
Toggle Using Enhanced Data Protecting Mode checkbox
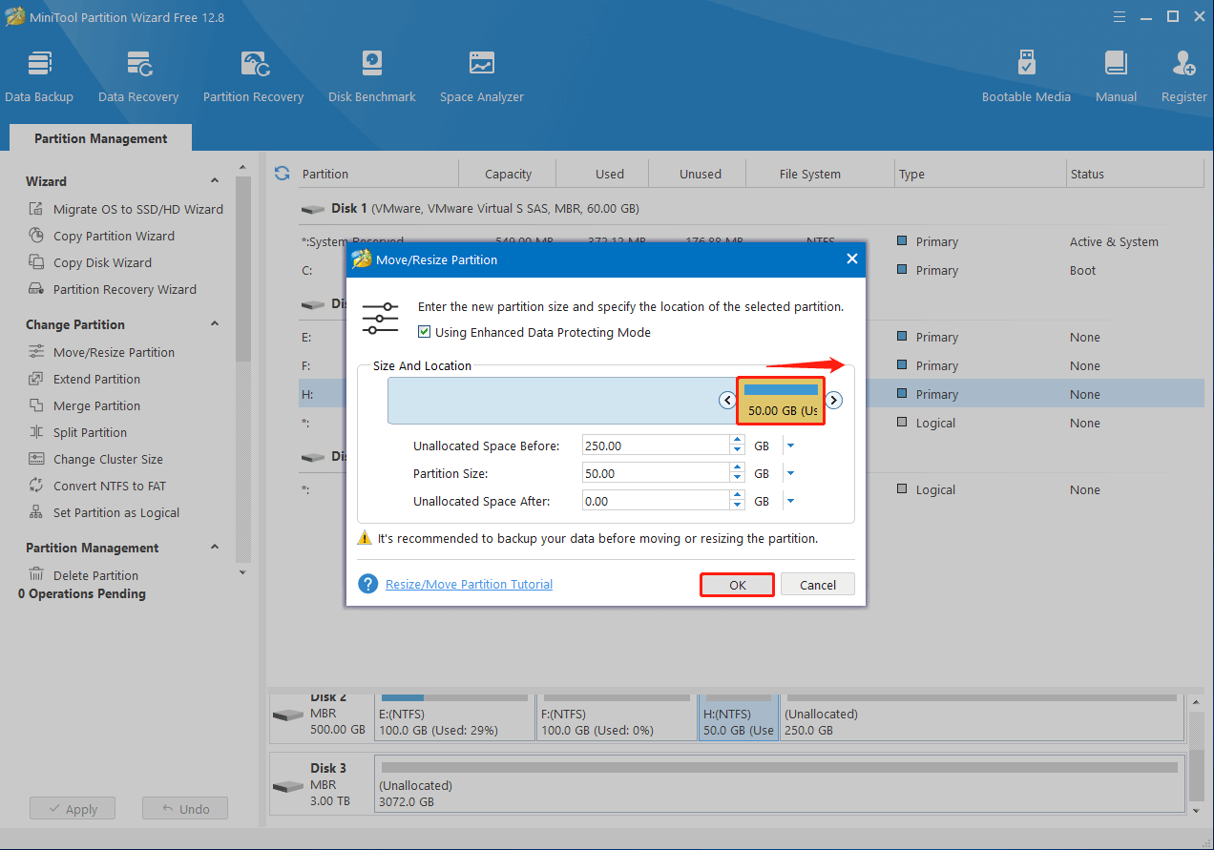pos(425,333)
